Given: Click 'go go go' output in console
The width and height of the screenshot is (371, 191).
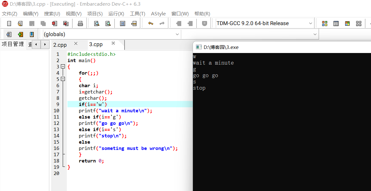Looking at the screenshot, I should pos(206,76).
